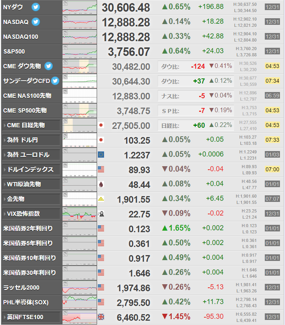Expand the 英国FTSE100 row

31,317
